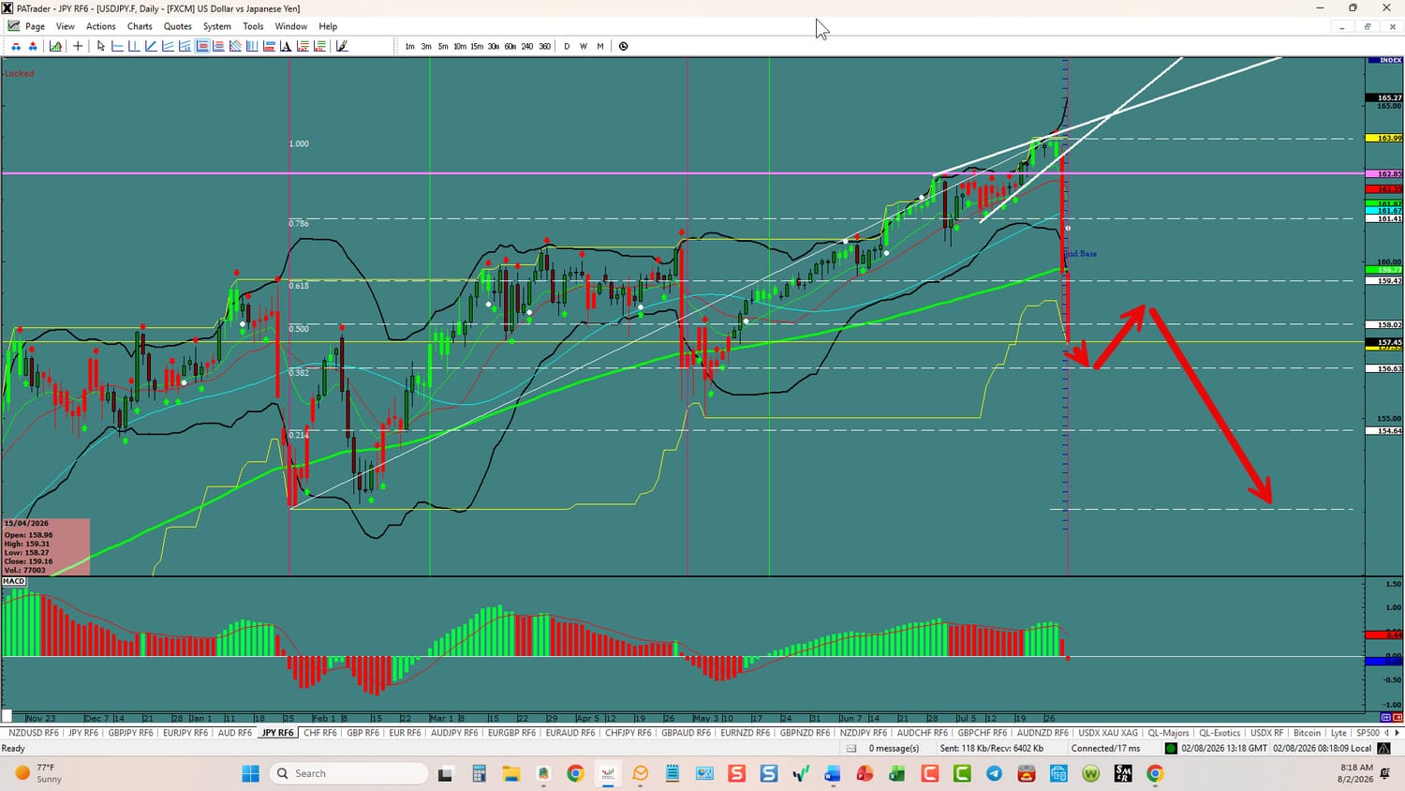
Task: Switch chart to 5m timeframe
Action: (443, 46)
